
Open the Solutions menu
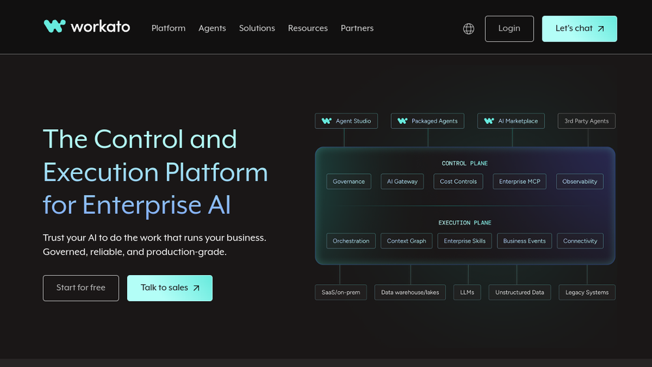coord(257,28)
